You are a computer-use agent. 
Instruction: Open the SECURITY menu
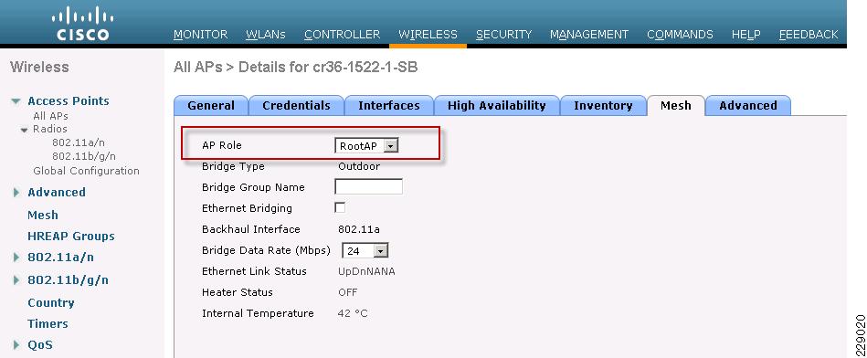[x=503, y=35]
